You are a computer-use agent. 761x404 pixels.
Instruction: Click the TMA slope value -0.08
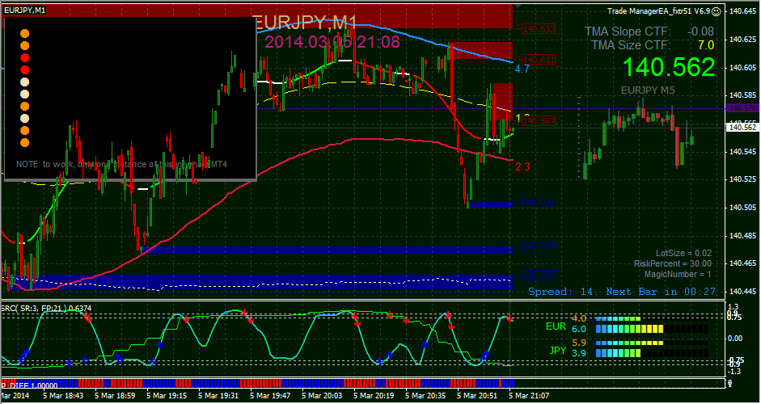(x=701, y=32)
